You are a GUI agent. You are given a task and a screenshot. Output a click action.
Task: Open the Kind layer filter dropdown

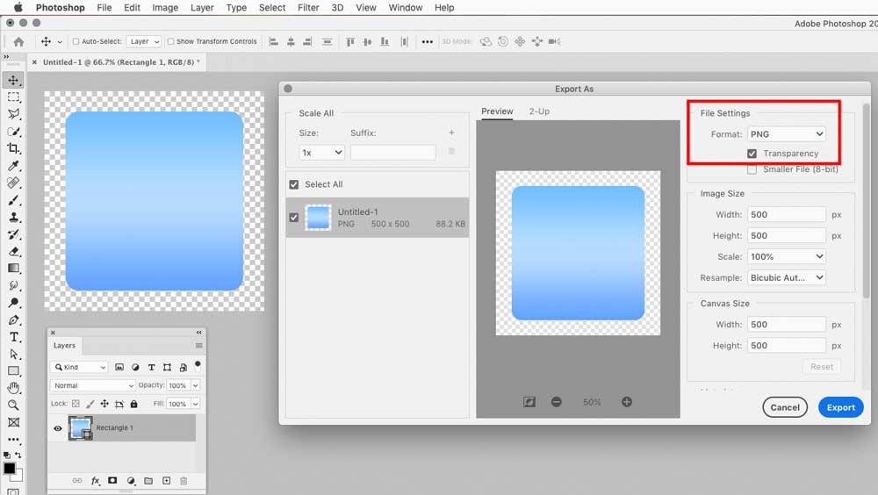click(x=78, y=368)
